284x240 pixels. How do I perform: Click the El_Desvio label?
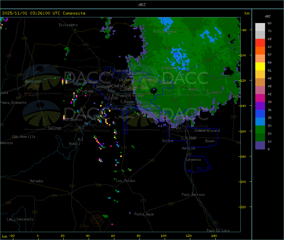74,120
